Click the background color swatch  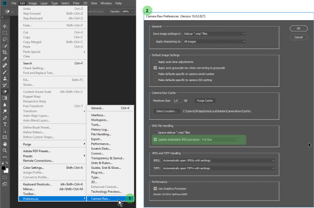[7, 171]
